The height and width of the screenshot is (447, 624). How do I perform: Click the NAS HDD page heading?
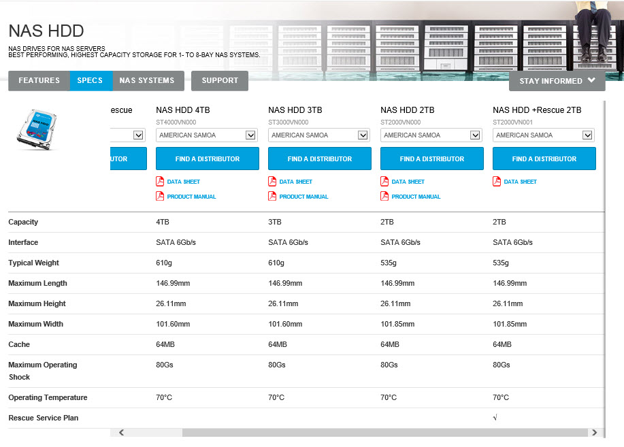pos(46,31)
